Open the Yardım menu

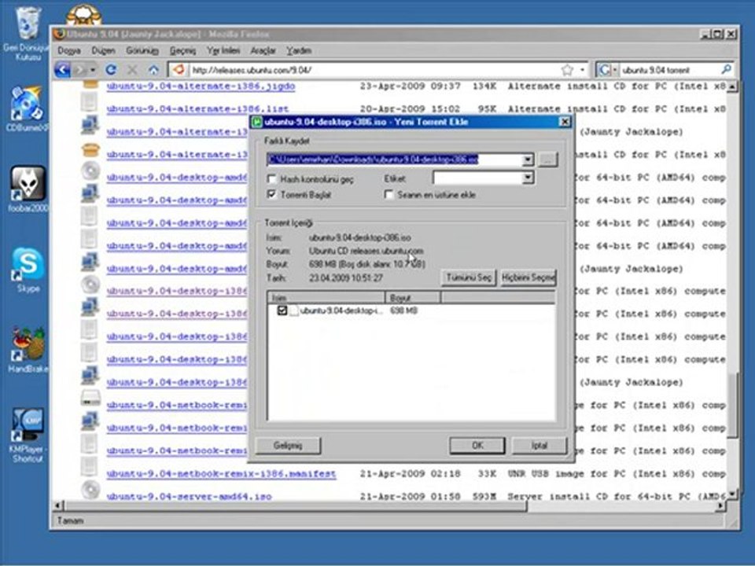299,50
